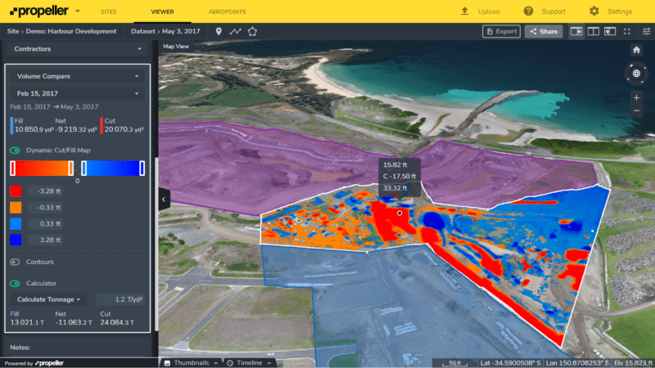This screenshot has width=655, height=368.
Task: Open Support help icon
Action: click(x=528, y=11)
